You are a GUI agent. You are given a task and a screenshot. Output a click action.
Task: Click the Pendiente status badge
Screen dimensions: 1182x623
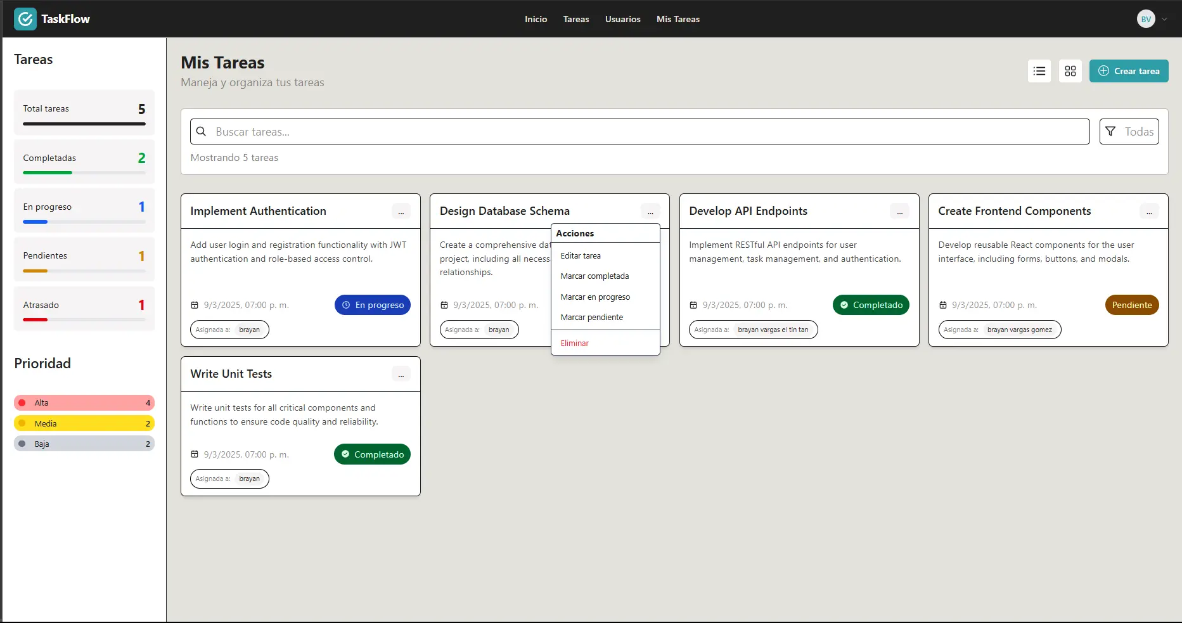tap(1132, 305)
